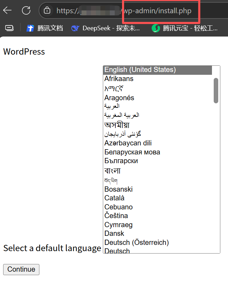Click the address bar URL text
Screen dimensions: 228x288
[124, 11]
